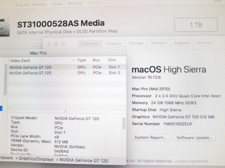Click the Chipset Model value
The height and width of the screenshot is (168, 225).
[76, 118]
